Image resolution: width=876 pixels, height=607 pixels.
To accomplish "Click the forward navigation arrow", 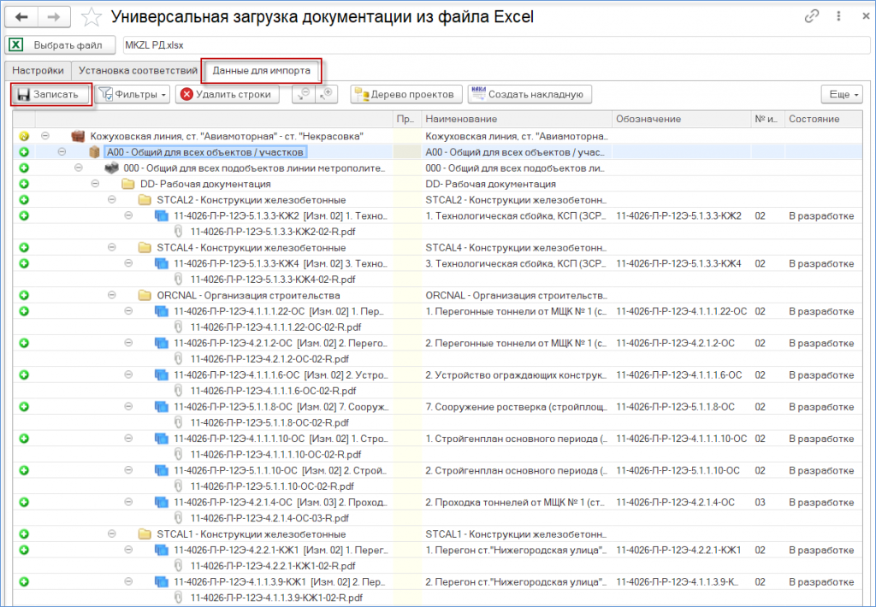I will pyautogui.click(x=54, y=17).
